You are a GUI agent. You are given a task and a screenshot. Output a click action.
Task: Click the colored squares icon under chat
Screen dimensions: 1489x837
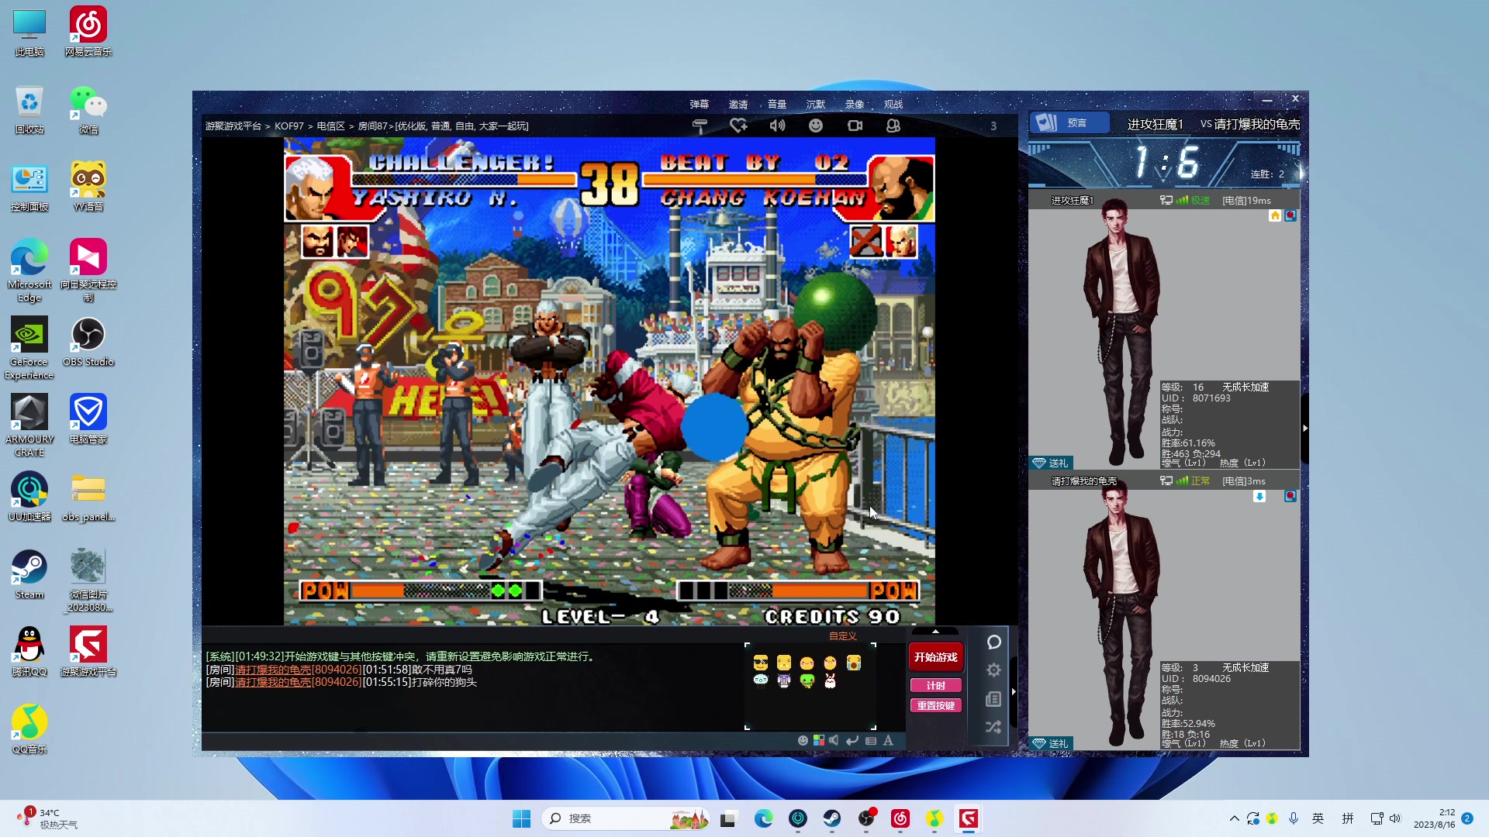[819, 741]
